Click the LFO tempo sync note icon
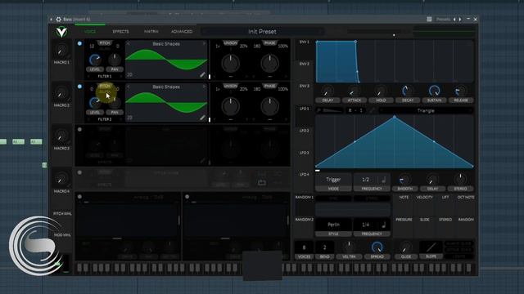Screen dimensions: 524x294 384,180
